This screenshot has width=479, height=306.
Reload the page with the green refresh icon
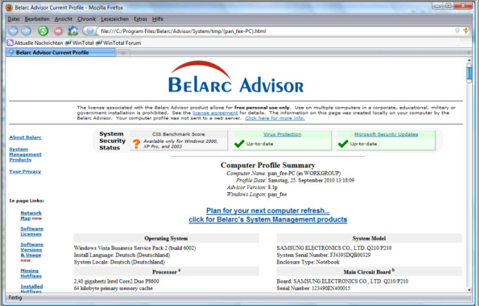[43, 31]
